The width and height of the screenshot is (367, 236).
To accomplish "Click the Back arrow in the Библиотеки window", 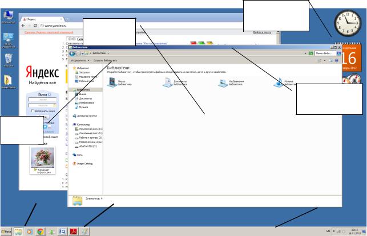I will click(x=72, y=53).
